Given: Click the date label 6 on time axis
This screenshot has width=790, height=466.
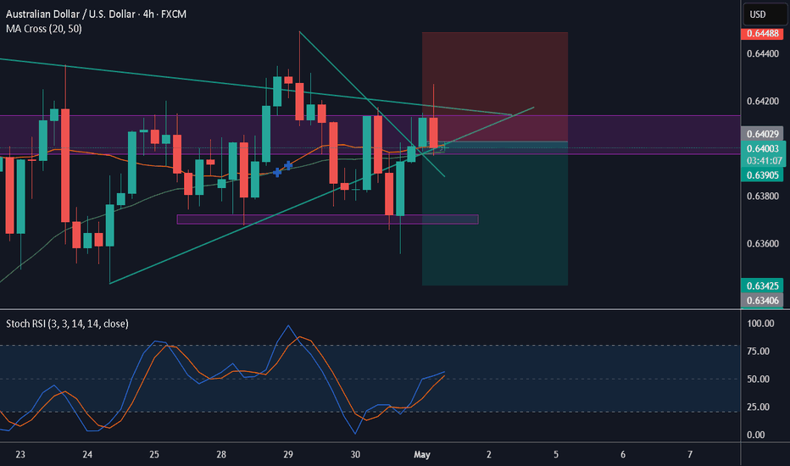Looking at the screenshot, I should coord(623,454).
